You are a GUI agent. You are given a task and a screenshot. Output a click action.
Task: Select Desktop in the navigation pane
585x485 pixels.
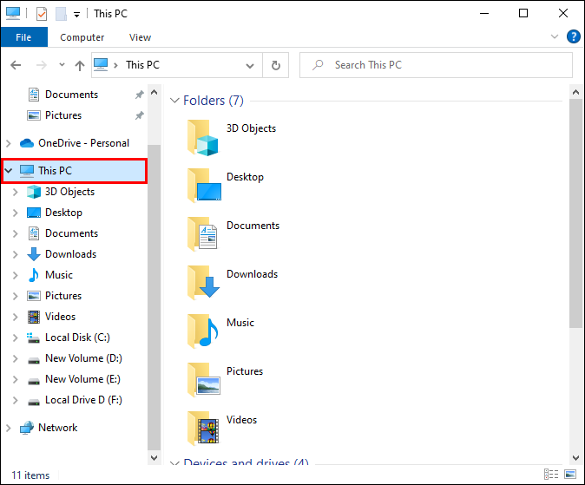[x=63, y=213]
